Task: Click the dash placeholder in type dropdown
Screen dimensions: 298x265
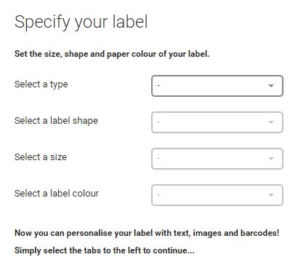Action: (x=158, y=86)
